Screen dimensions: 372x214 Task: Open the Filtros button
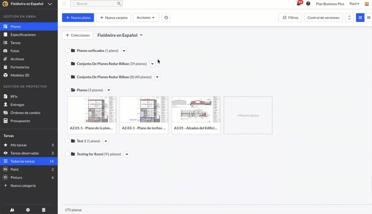pos(290,18)
